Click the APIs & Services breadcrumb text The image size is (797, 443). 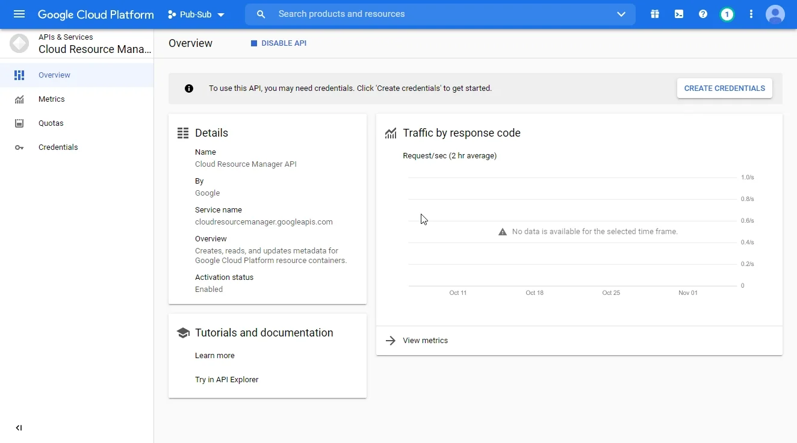[66, 37]
